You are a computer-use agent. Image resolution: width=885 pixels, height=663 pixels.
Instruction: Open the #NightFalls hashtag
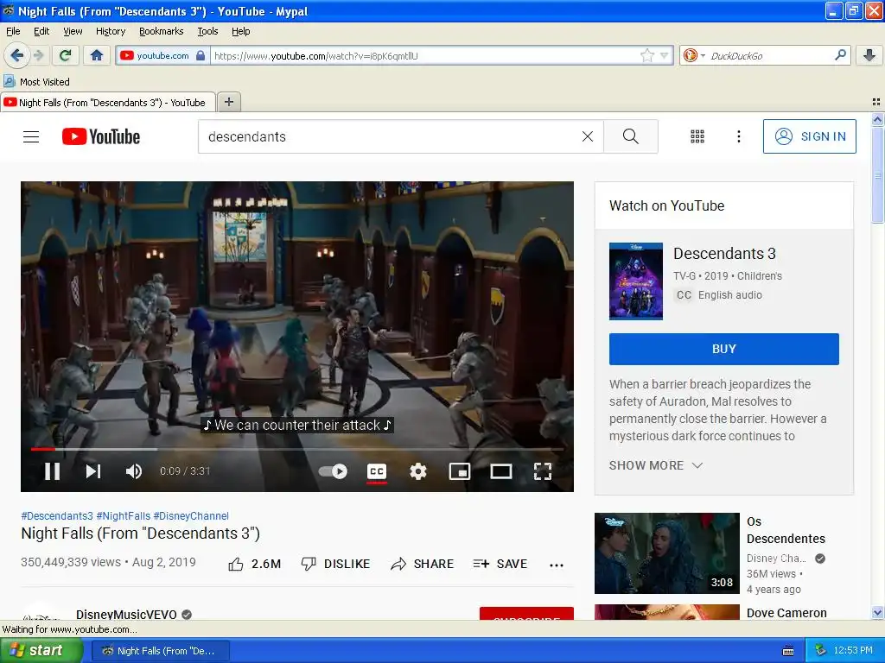point(124,516)
